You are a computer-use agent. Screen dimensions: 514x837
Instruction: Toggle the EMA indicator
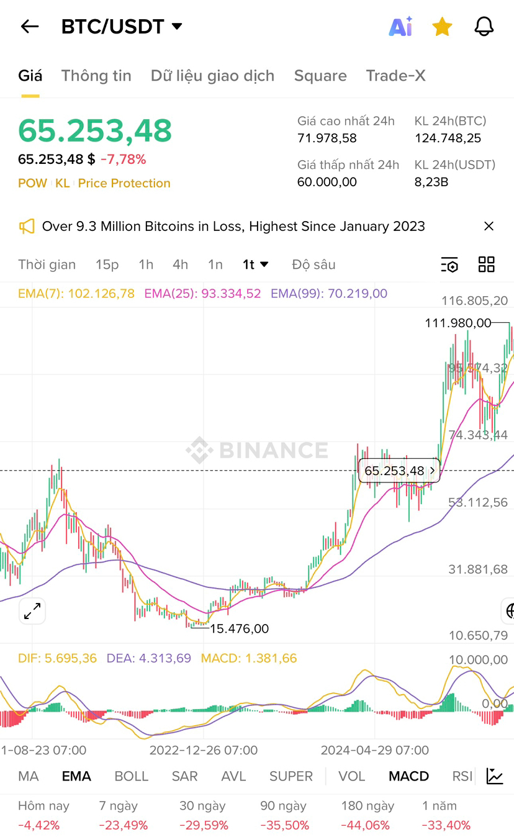coord(76,776)
